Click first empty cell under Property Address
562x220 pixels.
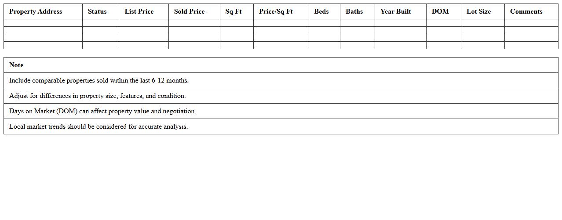click(x=43, y=23)
